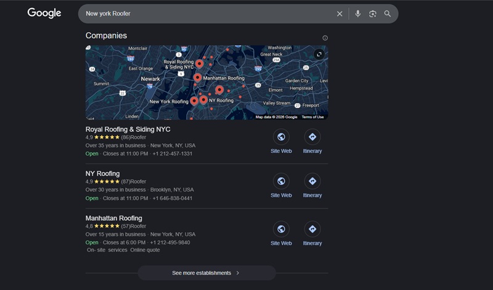Click the Google logo

coord(44,13)
